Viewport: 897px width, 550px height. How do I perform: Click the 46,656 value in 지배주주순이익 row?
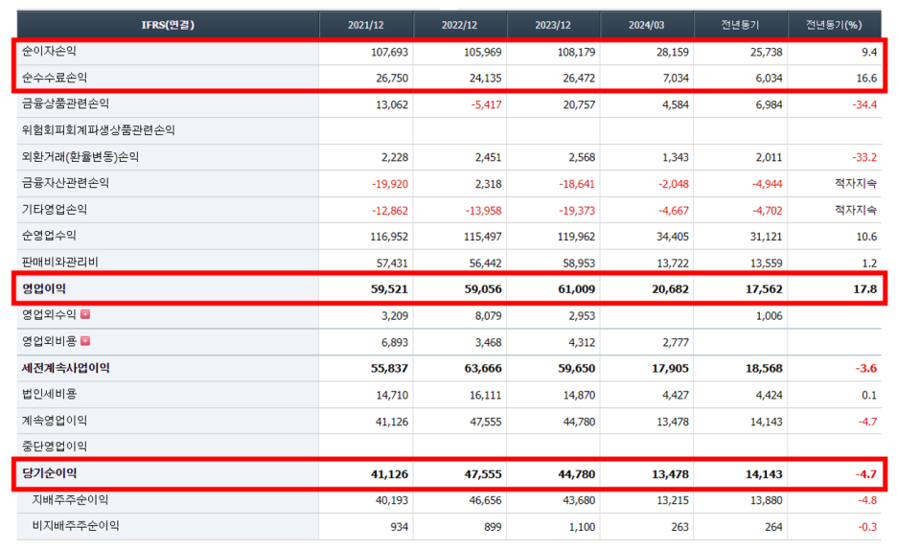point(485,501)
